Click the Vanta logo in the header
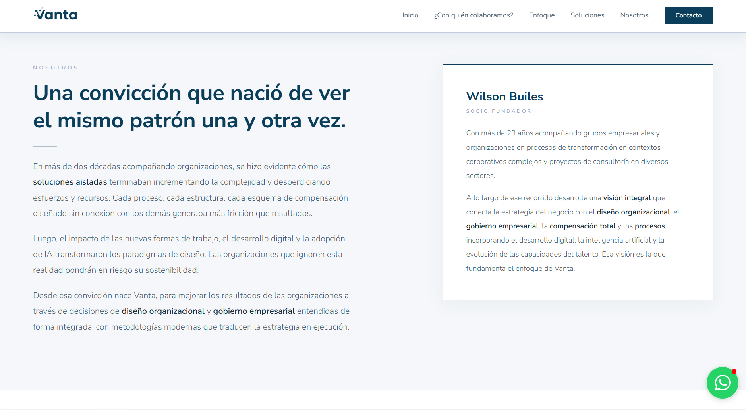Viewport: 746px width, 411px height. pyautogui.click(x=56, y=15)
